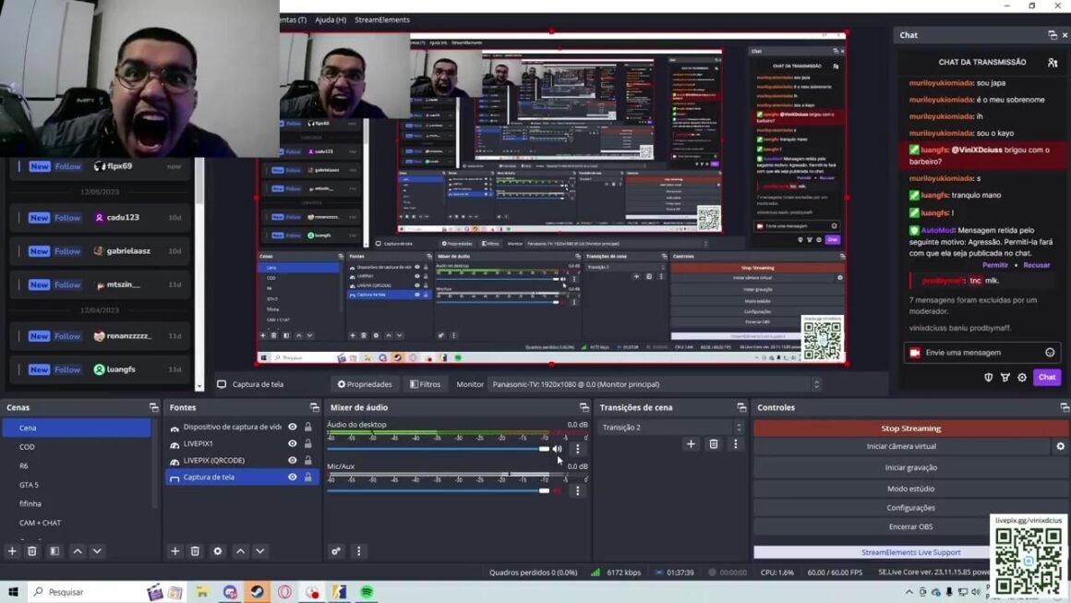The image size is (1071, 603).
Task: Open advanced audio settings gears in the mixer
Action: [x=336, y=551]
